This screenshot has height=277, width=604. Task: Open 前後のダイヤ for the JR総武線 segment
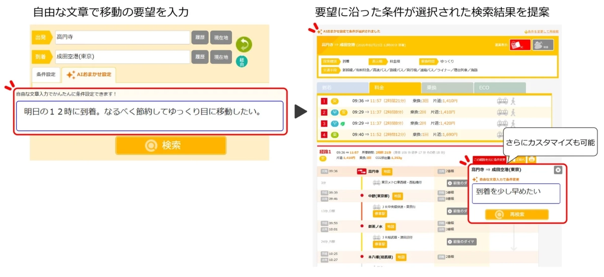pos(462,241)
